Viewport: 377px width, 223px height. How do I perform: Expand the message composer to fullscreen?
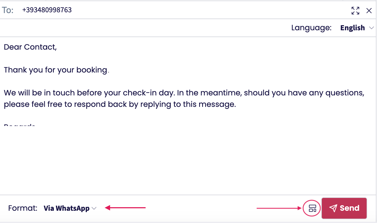point(355,11)
